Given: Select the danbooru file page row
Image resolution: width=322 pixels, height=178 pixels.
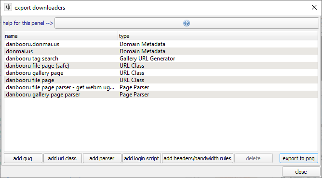Looking at the screenshot, I should 161,80.
